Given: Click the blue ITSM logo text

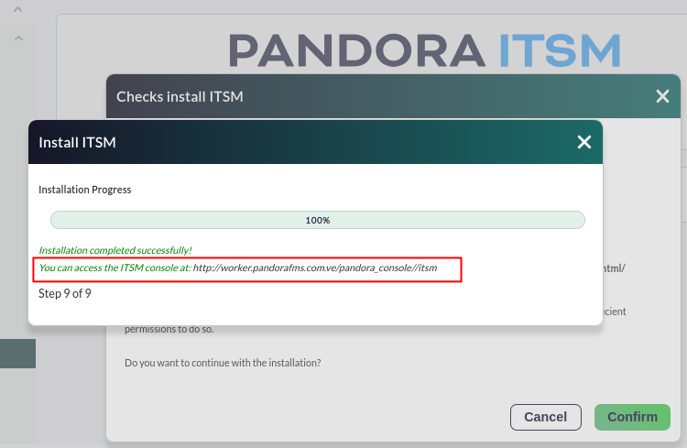Looking at the screenshot, I should pyautogui.click(x=560, y=51).
